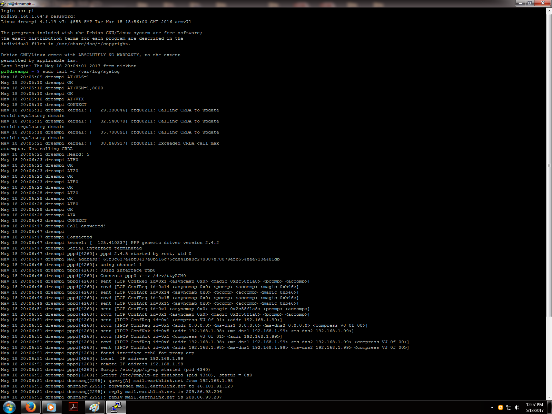Click the 'pi@dreampi: ~' window title
The height and width of the screenshot is (414, 552).
[21, 4]
